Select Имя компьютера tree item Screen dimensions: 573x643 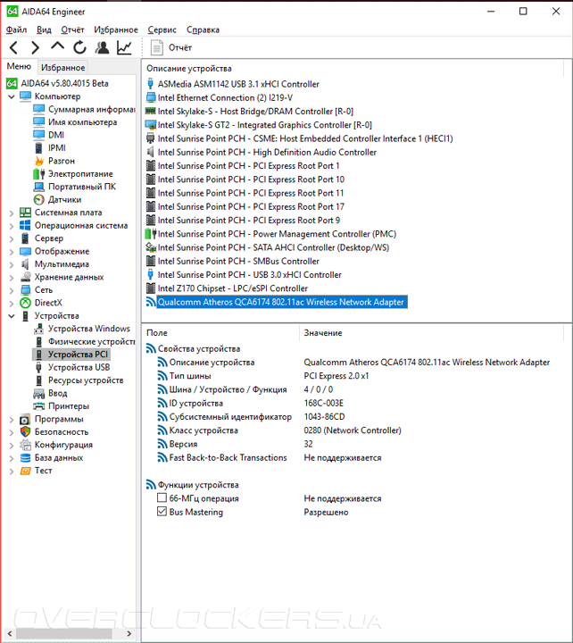point(82,122)
